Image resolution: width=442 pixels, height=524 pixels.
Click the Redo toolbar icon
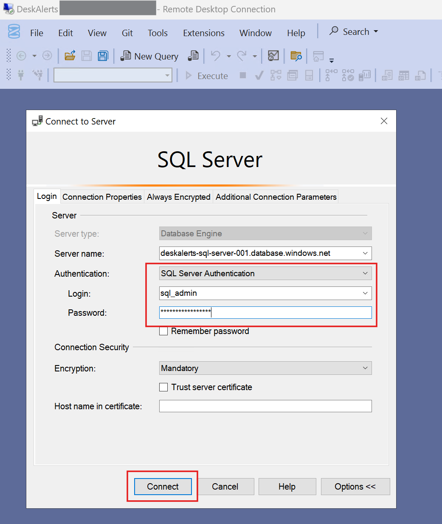pos(242,56)
